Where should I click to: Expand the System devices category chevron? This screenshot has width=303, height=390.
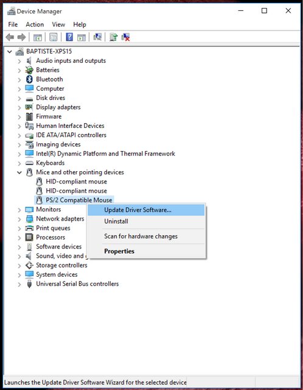pos(19,275)
